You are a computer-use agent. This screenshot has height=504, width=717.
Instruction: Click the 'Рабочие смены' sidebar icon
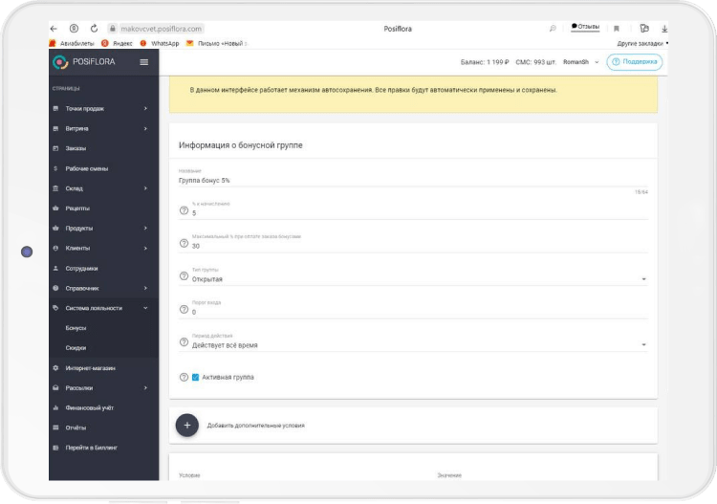55,168
